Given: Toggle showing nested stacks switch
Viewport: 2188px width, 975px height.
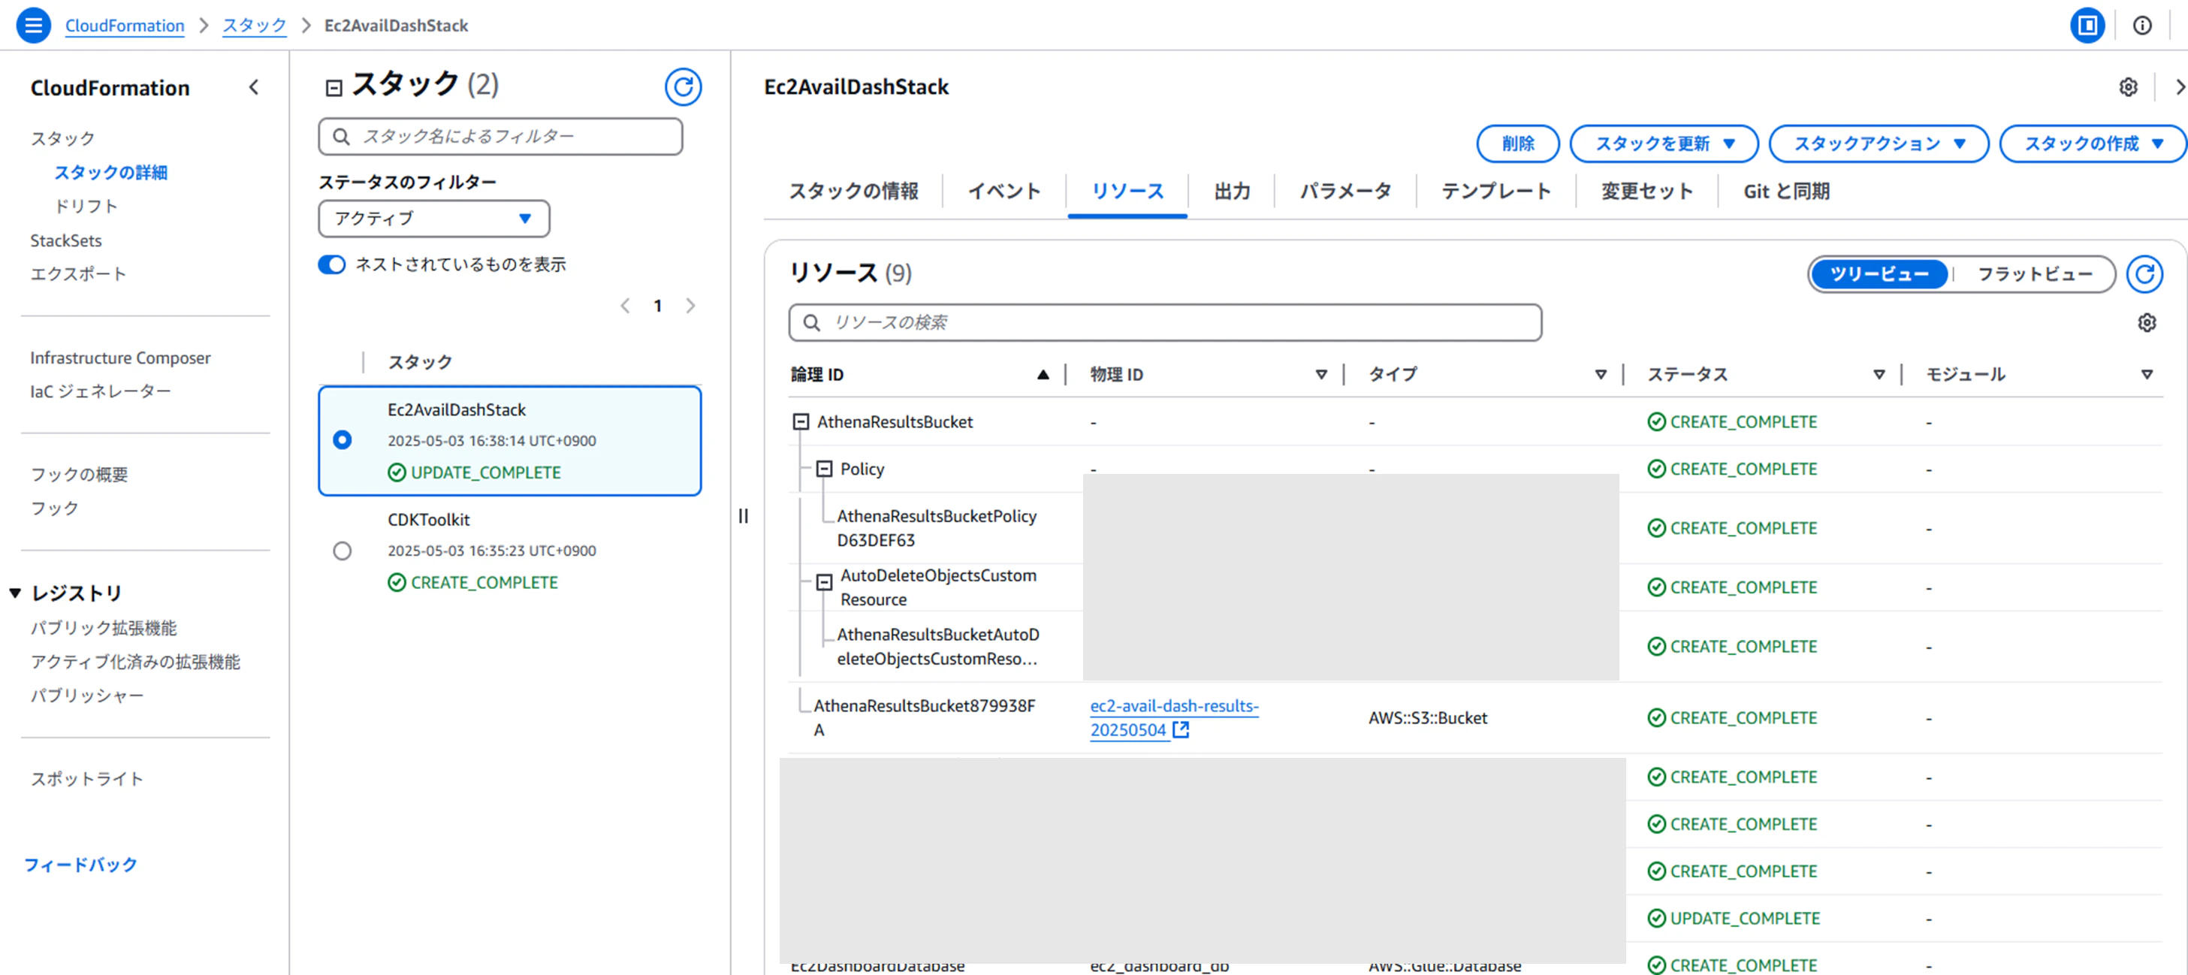Looking at the screenshot, I should (332, 264).
